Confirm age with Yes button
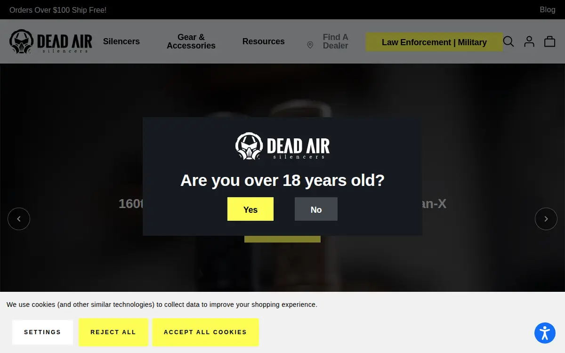 pos(250,209)
